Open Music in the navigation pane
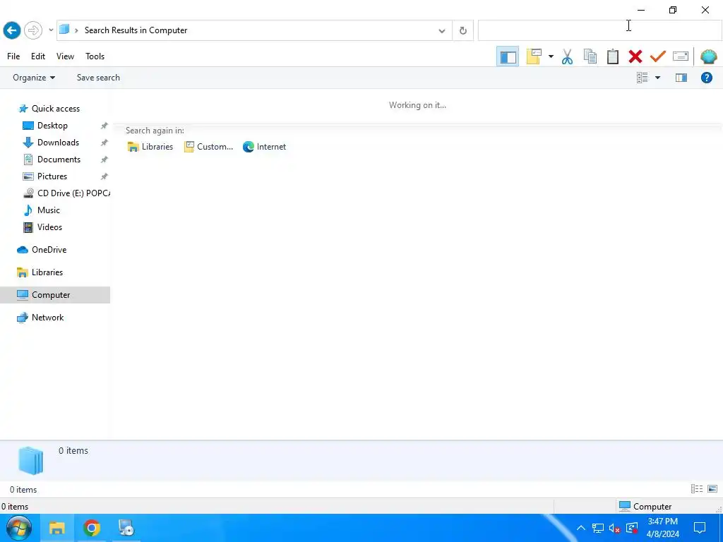The height and width of the screenshot is (542, 723). click(49, 210)
